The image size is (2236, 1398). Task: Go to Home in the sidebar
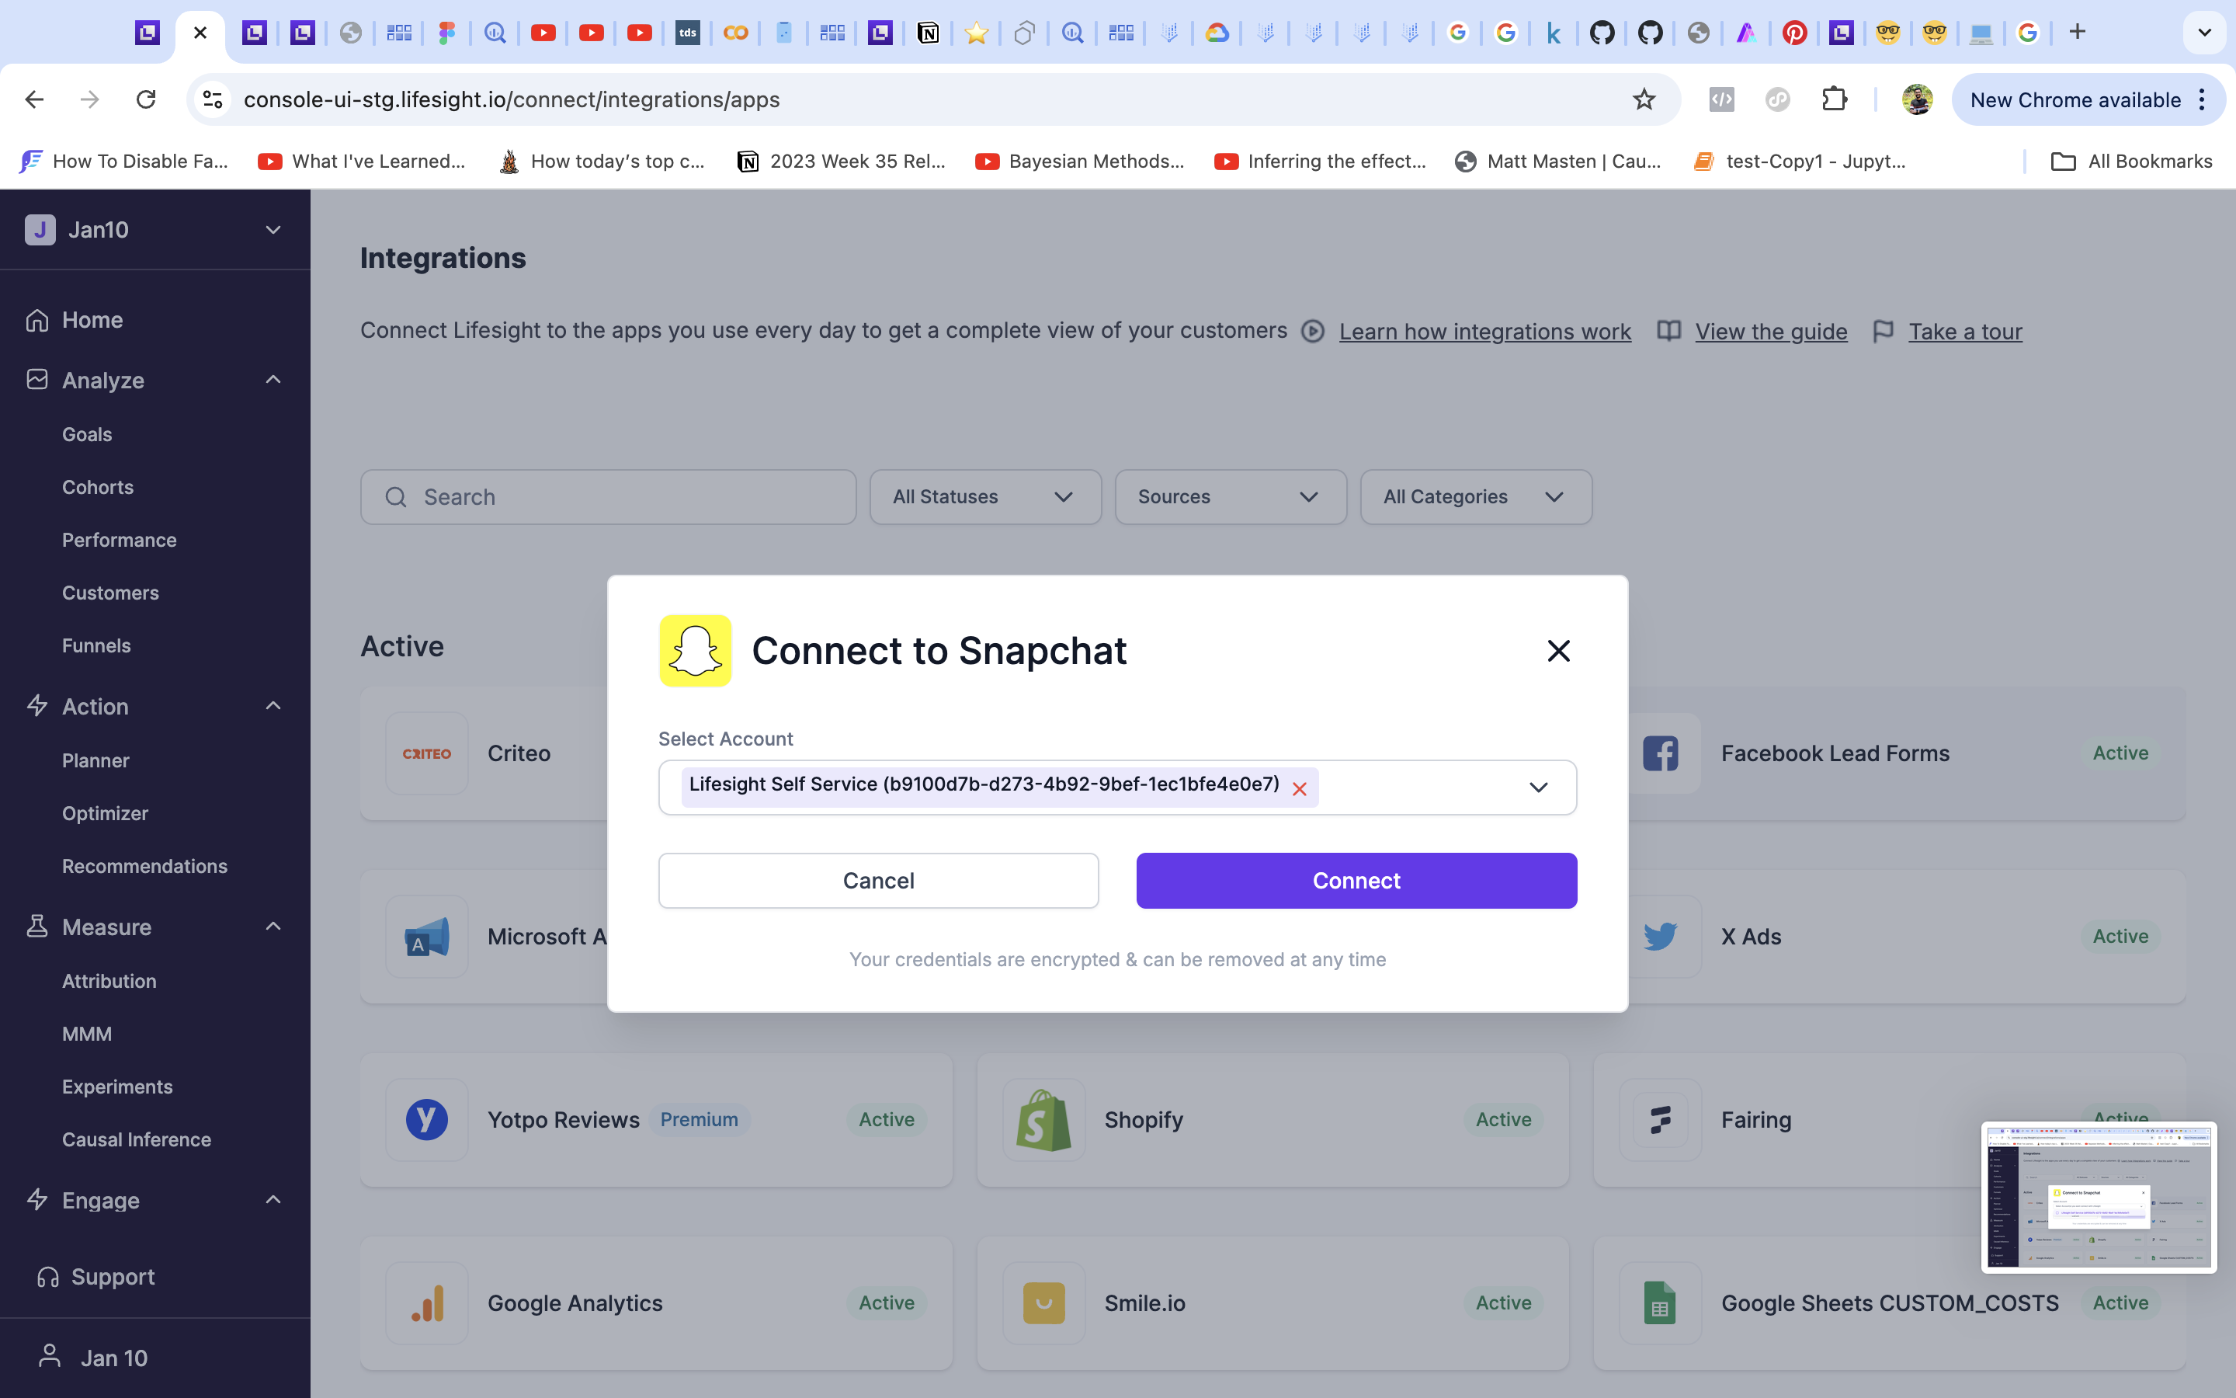(x=92, y=320)
